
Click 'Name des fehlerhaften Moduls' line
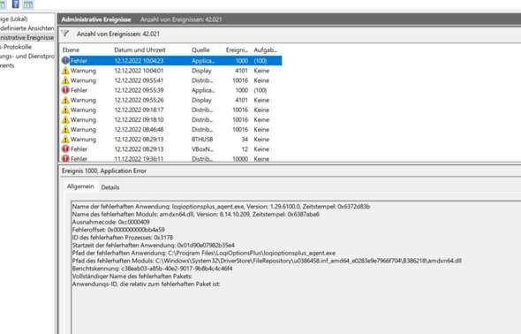pos(196,215)
